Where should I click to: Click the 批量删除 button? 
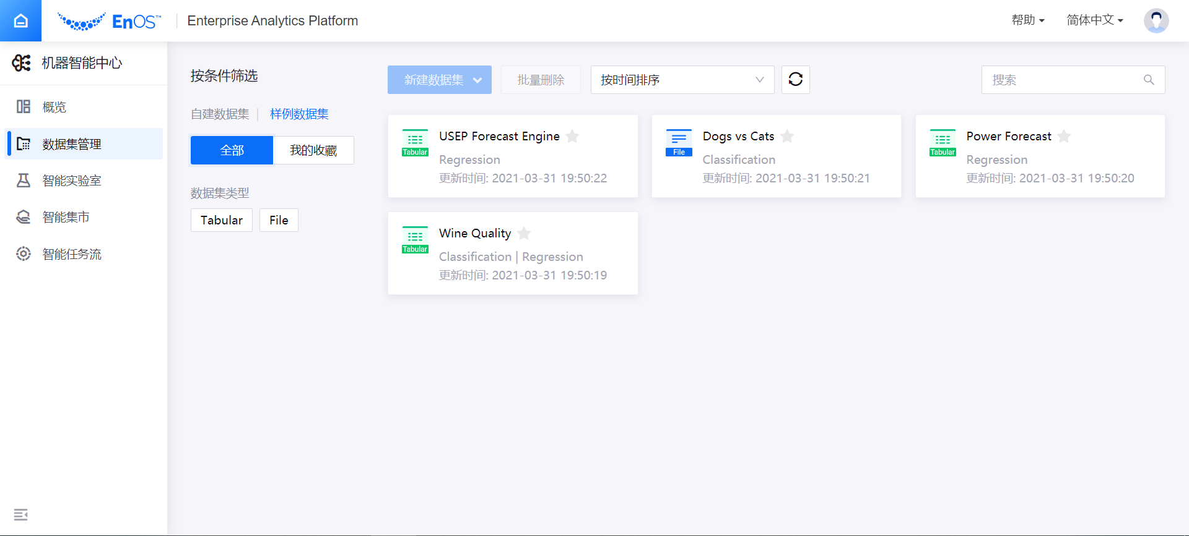[x=541, y=80]
